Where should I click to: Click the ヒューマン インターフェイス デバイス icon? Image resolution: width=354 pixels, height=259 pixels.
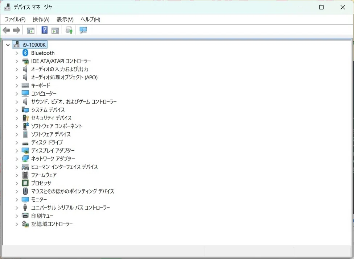(x=25, y=167)
